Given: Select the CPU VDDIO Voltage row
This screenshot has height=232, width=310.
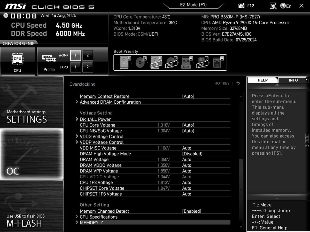Looking at the screenshot, I should click(x=155, y=177).
